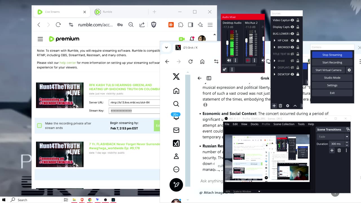Open X search magnifier icon in sidebar
This screenshot has height=203, width=361.
[176, 104]
